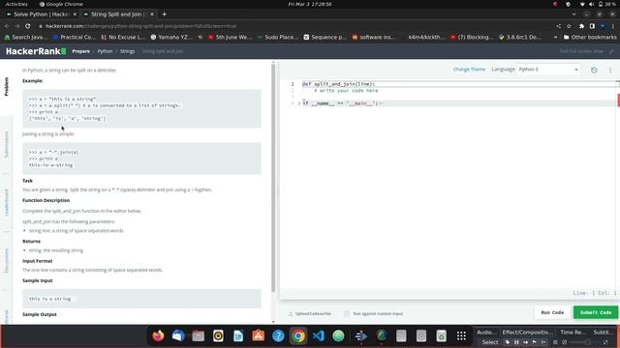Open the Files manager in the dock
Image resolution: width=620 pixels, height=348 pixels.
tap(198, 335)
